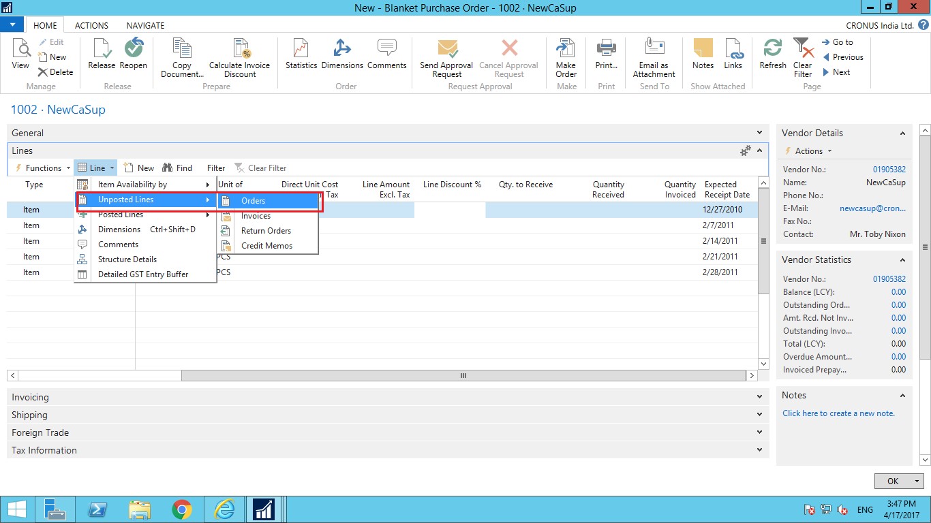
Task: Open vendor number link in Vendor Details
Action: pos(889,170)
